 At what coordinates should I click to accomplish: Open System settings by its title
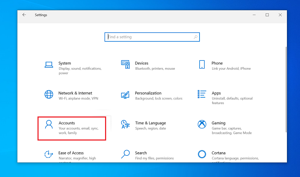65,63
